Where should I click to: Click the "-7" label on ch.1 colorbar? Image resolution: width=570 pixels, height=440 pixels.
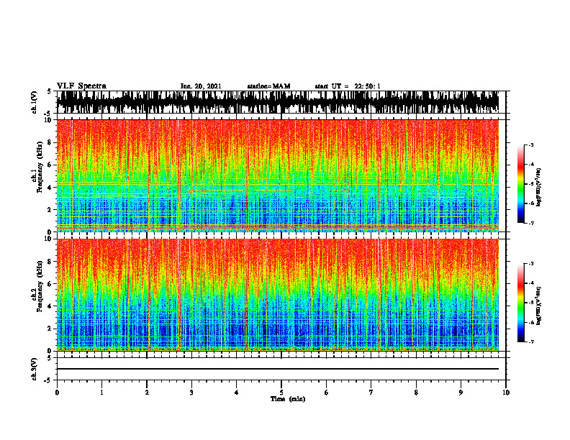(x=531, y=223)
